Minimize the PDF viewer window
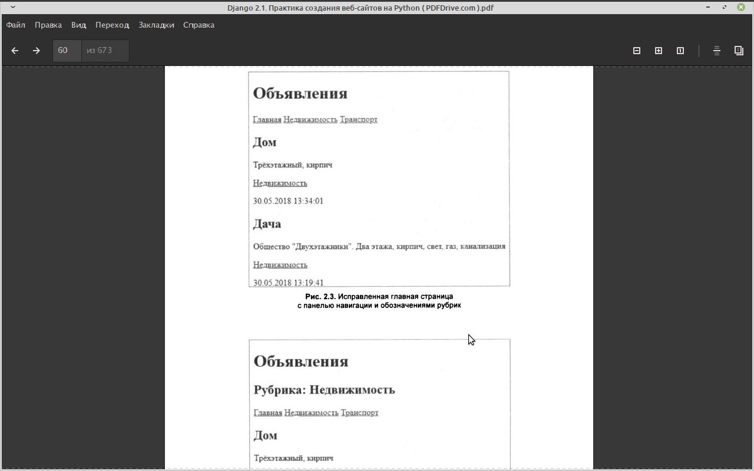 (709, 8)
